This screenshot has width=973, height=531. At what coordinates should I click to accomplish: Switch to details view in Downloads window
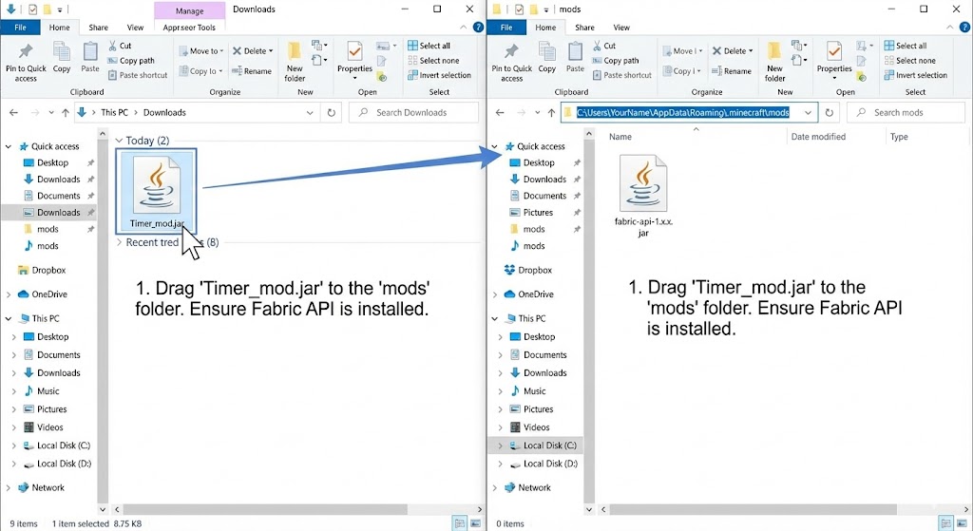click(x=460, y=523)
